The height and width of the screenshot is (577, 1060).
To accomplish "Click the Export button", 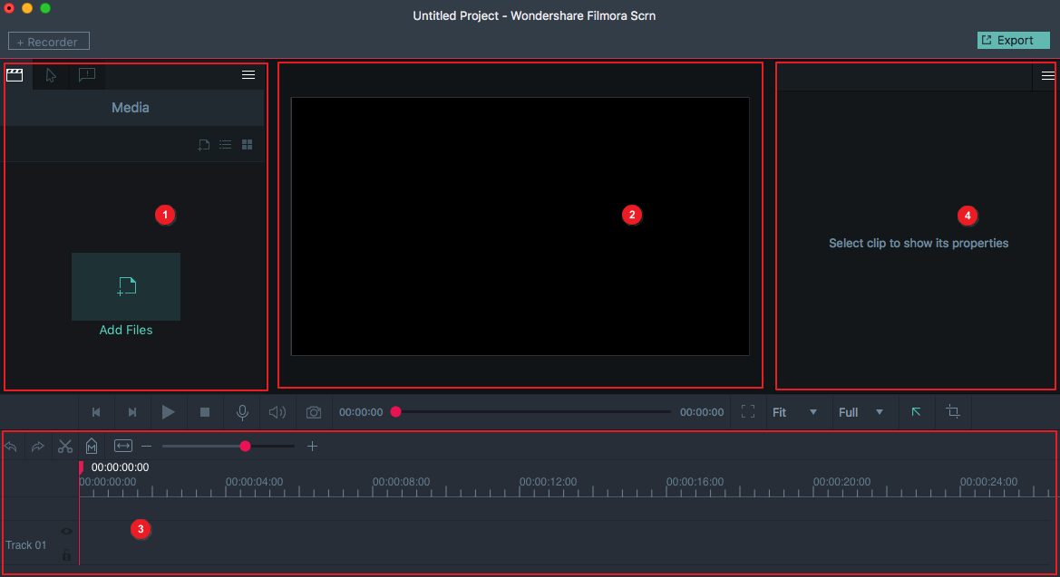I will [1014, 41].
